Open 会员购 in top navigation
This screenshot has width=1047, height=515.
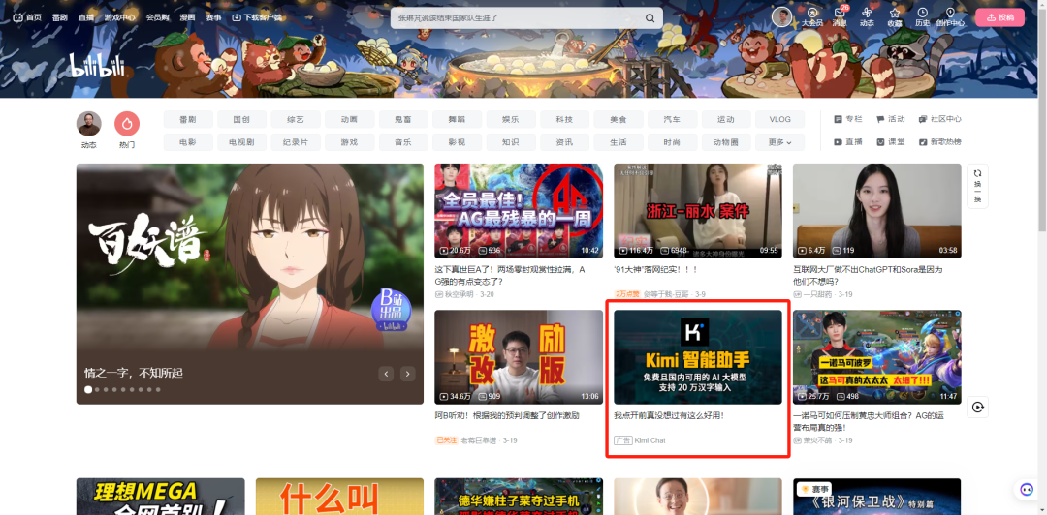pyautogui.click(x=158, y=17)
